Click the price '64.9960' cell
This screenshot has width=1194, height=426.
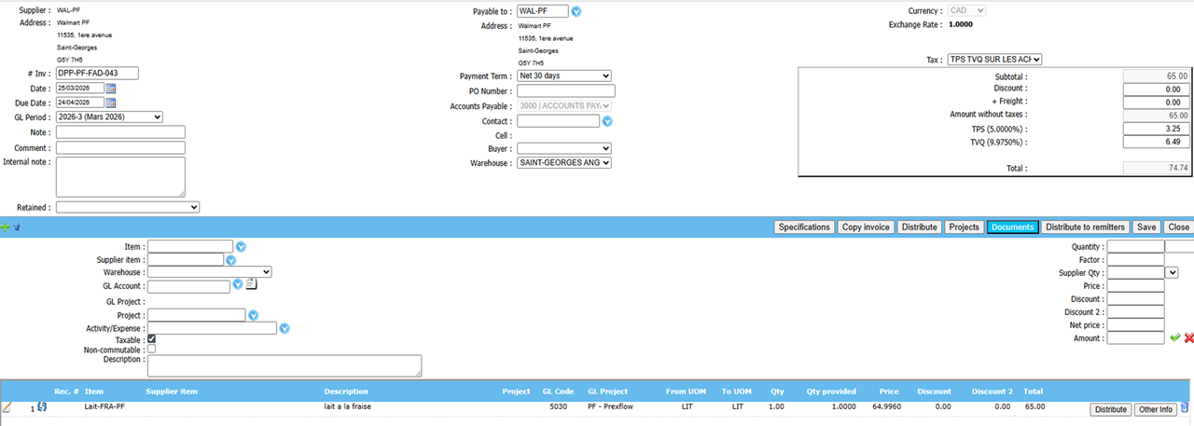click(884, 407)
